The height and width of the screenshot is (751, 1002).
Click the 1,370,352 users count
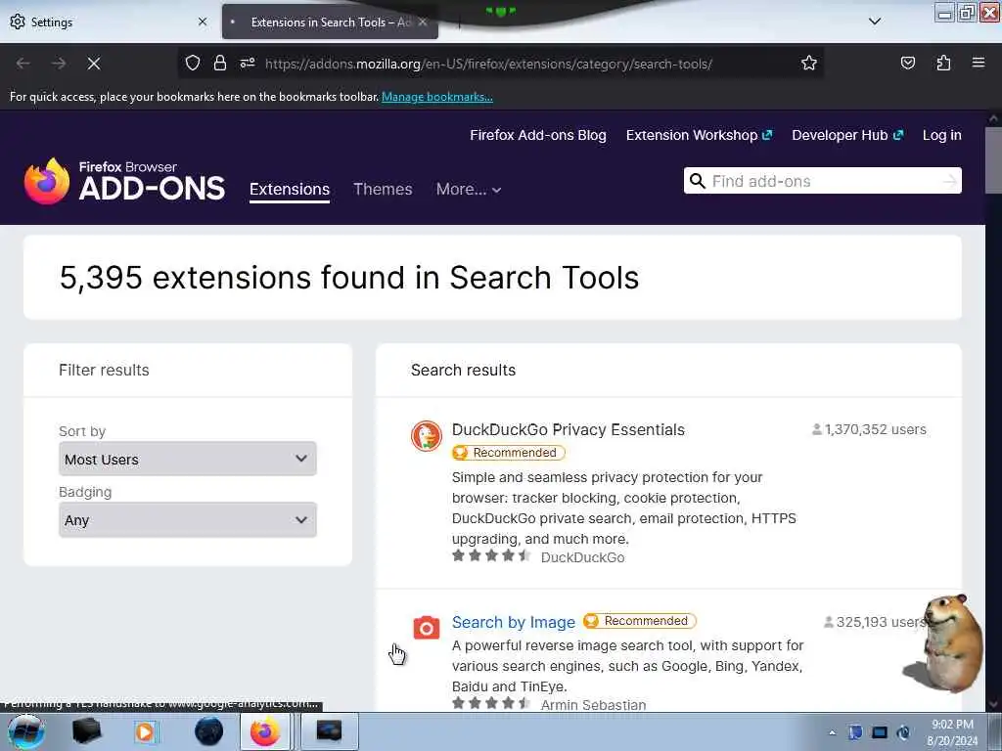(x=869, y=430)
